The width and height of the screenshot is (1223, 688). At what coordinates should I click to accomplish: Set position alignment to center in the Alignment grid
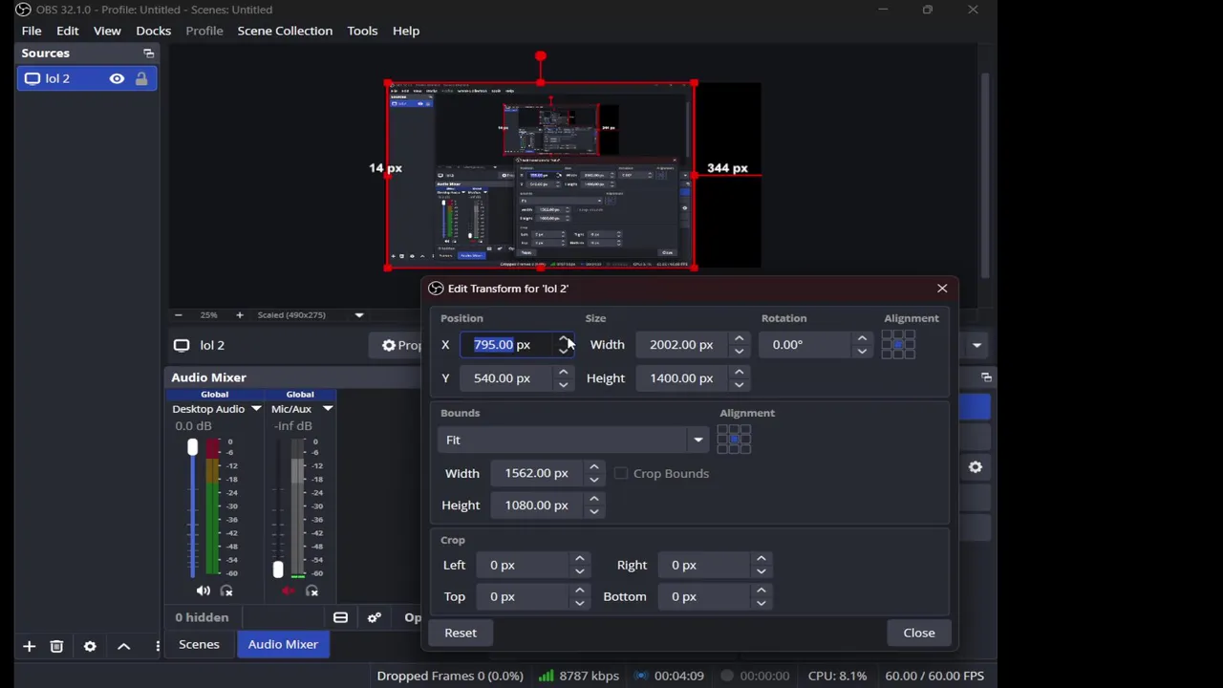click(x=898, y=344)
